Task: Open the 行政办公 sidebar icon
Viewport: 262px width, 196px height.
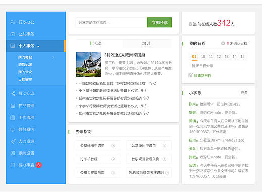Action: coord(13,22)
